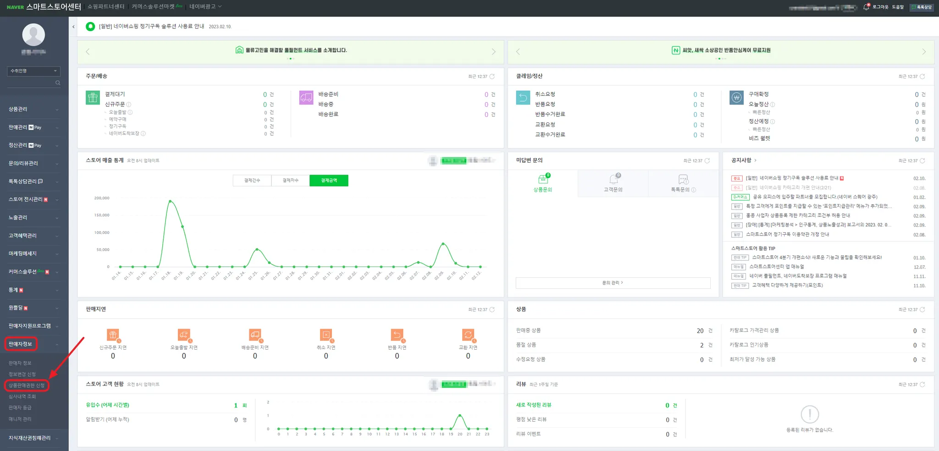939x451 pixels.
Task: Switch chart to 결제자수
Action: pos(290,181)
